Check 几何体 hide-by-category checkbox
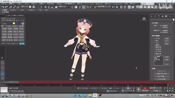 [155, 38]
